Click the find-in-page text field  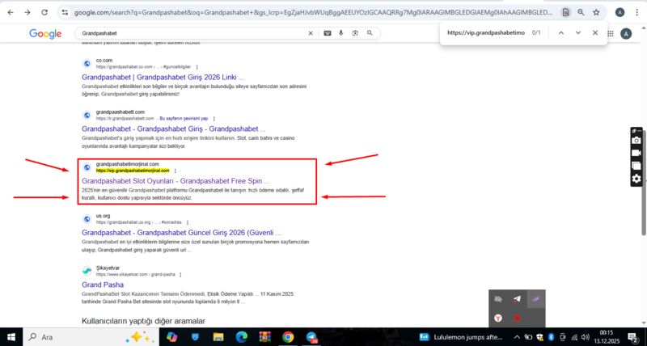click(486, 32)
